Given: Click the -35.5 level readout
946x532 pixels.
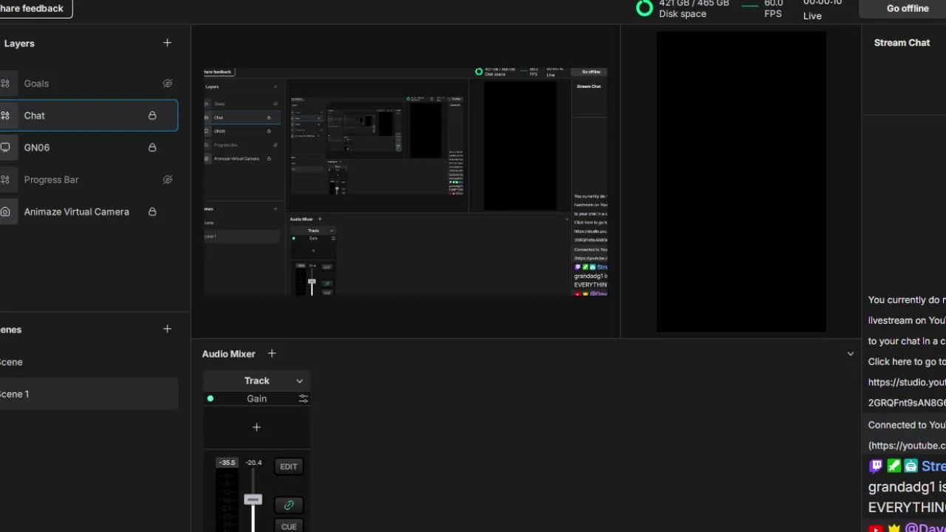Looking at the screenshot, I should coord(227,463).
